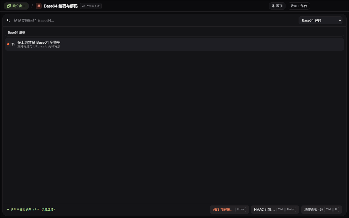Click the green status dot in footer
Viewport: 349px width, 218px height.
pyautogui.click(x=8, y=210)
